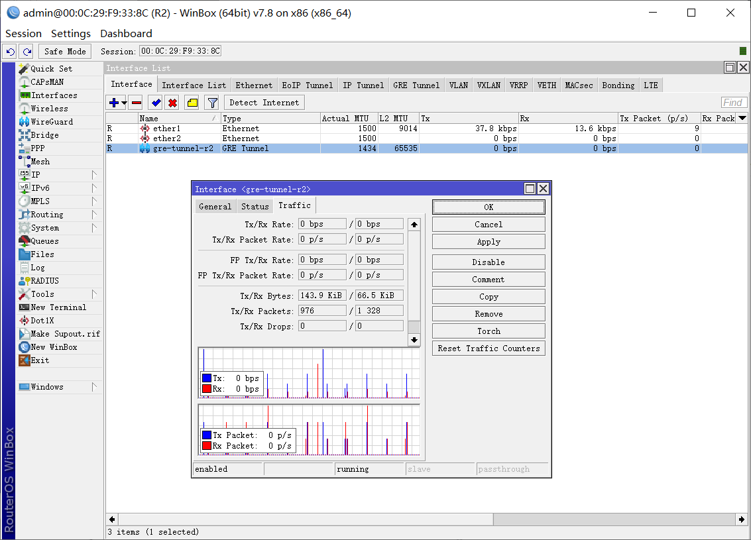Click the red X disable icon
This screenshot has width=751, height=540.
point(172,103)
